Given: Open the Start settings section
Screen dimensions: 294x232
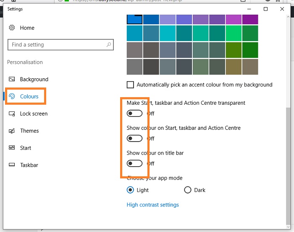Looking at the screenshot, I should [26, 148].
